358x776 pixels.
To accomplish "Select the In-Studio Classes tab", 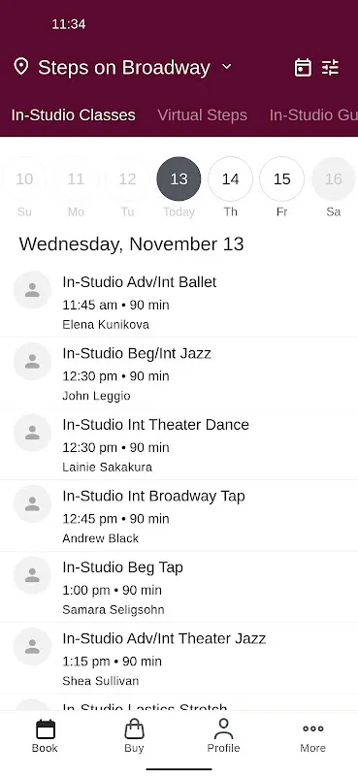I will 74,114.
